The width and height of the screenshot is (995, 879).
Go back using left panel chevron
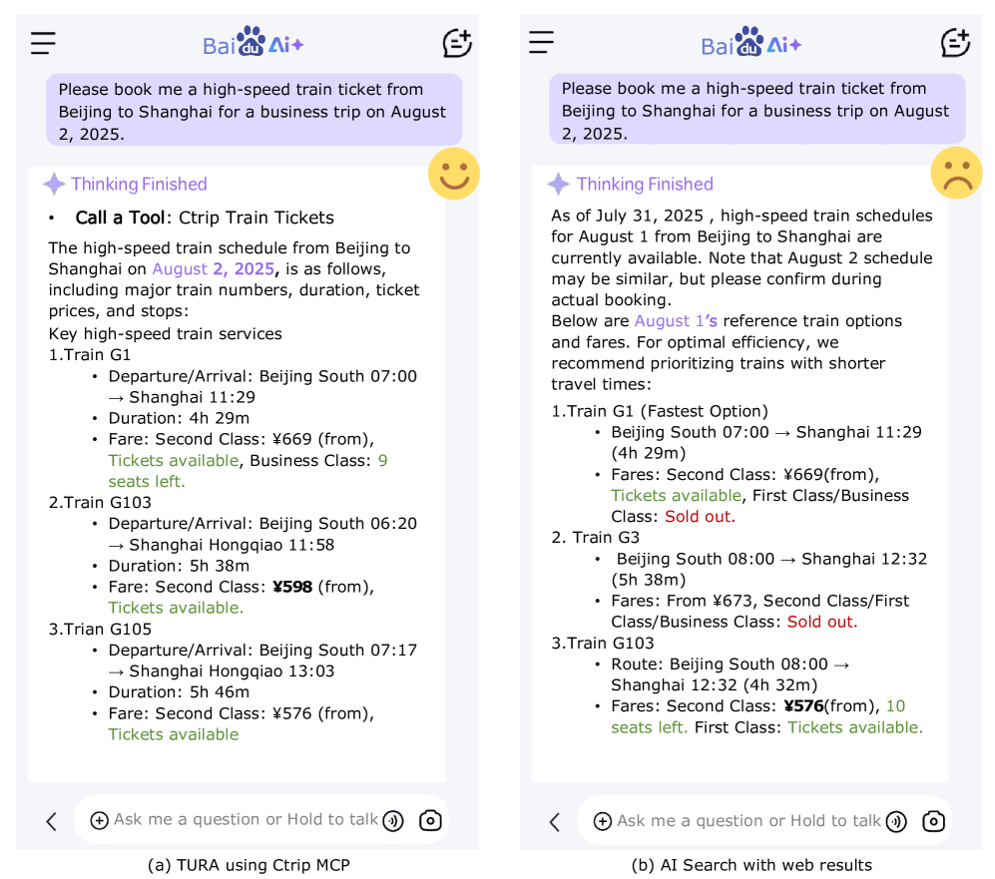52,821
